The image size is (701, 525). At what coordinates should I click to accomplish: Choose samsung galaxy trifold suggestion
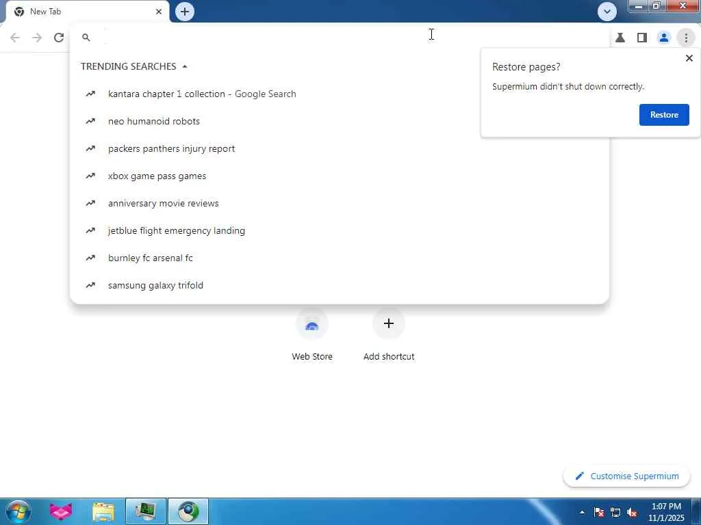click(x=340, y=285)
